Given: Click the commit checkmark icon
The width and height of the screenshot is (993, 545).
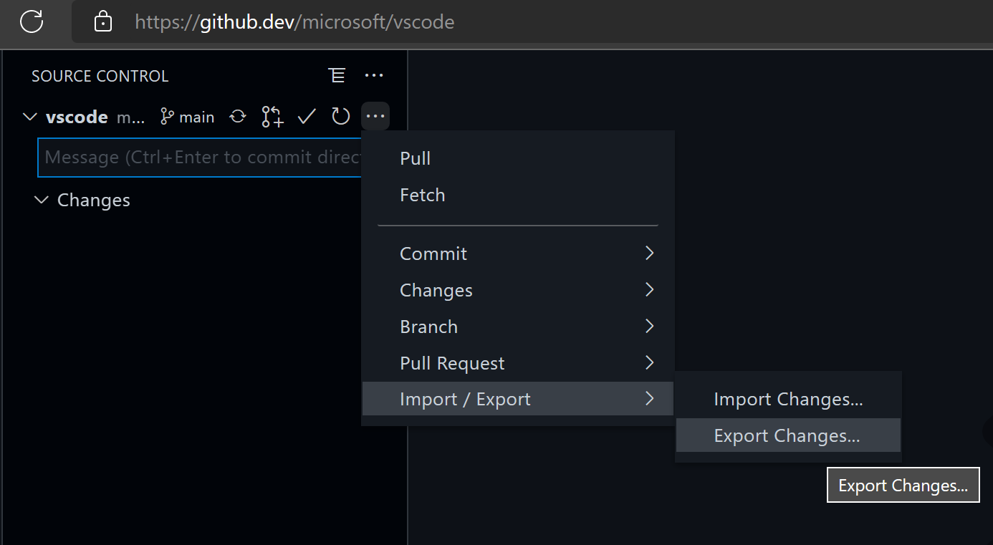Looking at the screenshot, I should click(307, 116).
